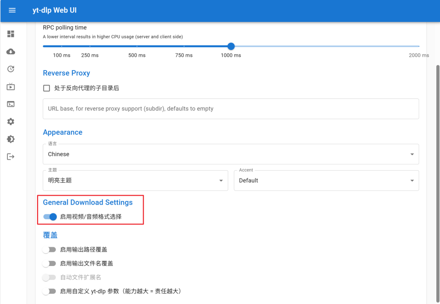Set polling slider to 100 ms mark

tap(62, 46)
